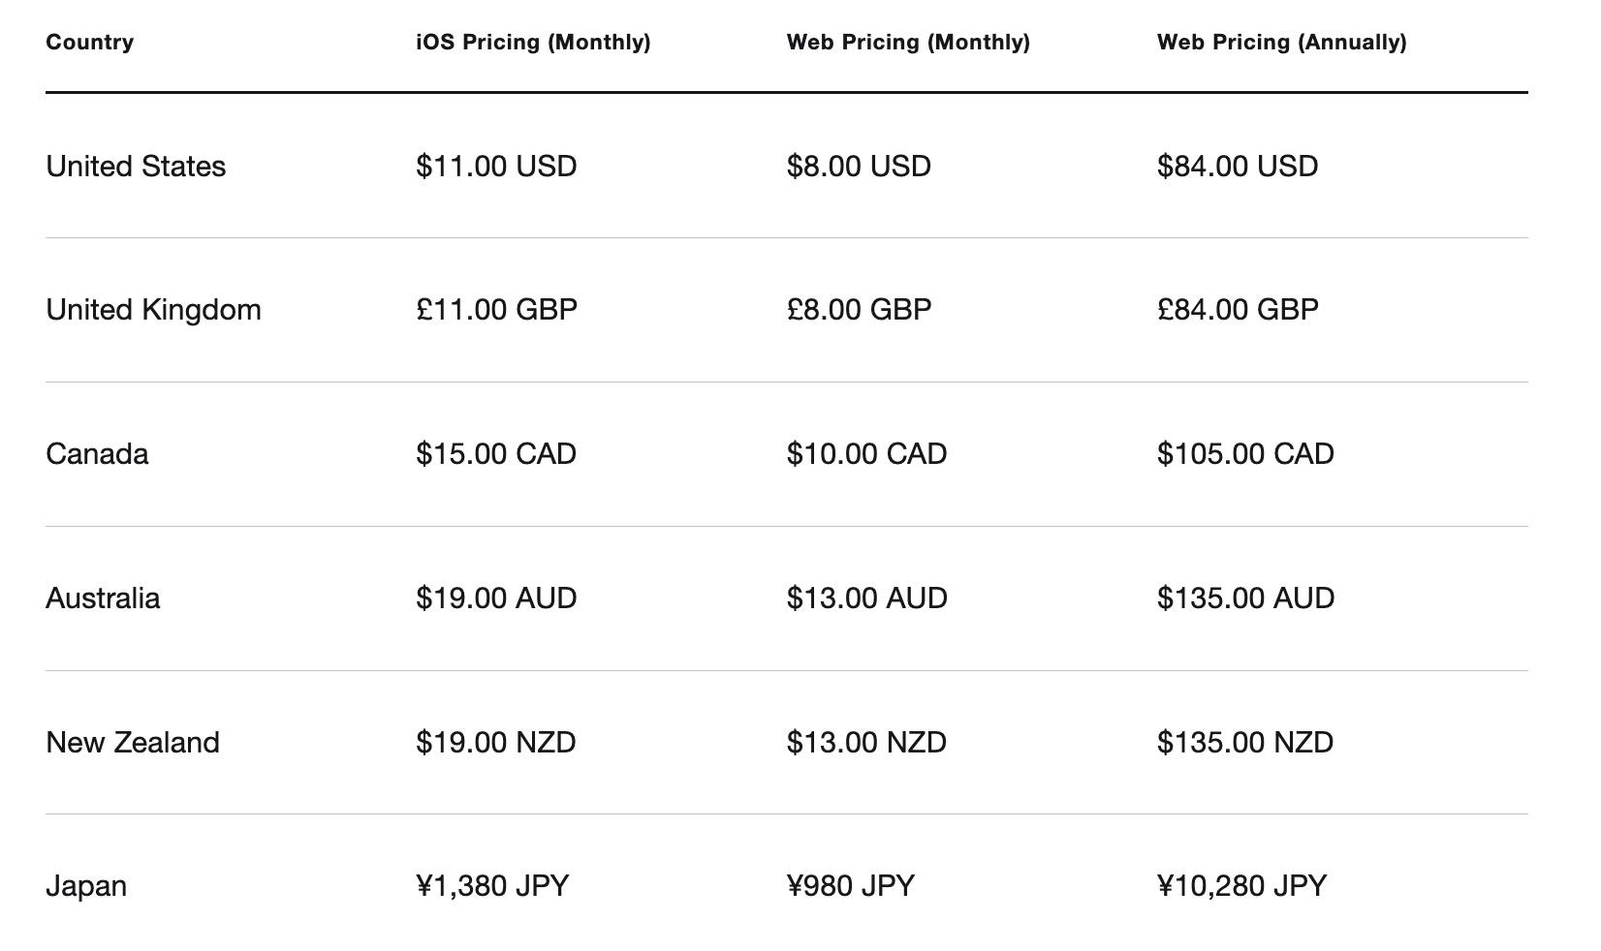Select the $13.00 AUD web price

pyautogui.click(x=866, y=598)
